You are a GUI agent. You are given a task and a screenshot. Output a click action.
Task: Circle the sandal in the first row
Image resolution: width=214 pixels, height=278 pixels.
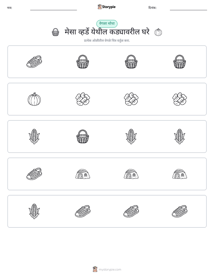point(34,62)
